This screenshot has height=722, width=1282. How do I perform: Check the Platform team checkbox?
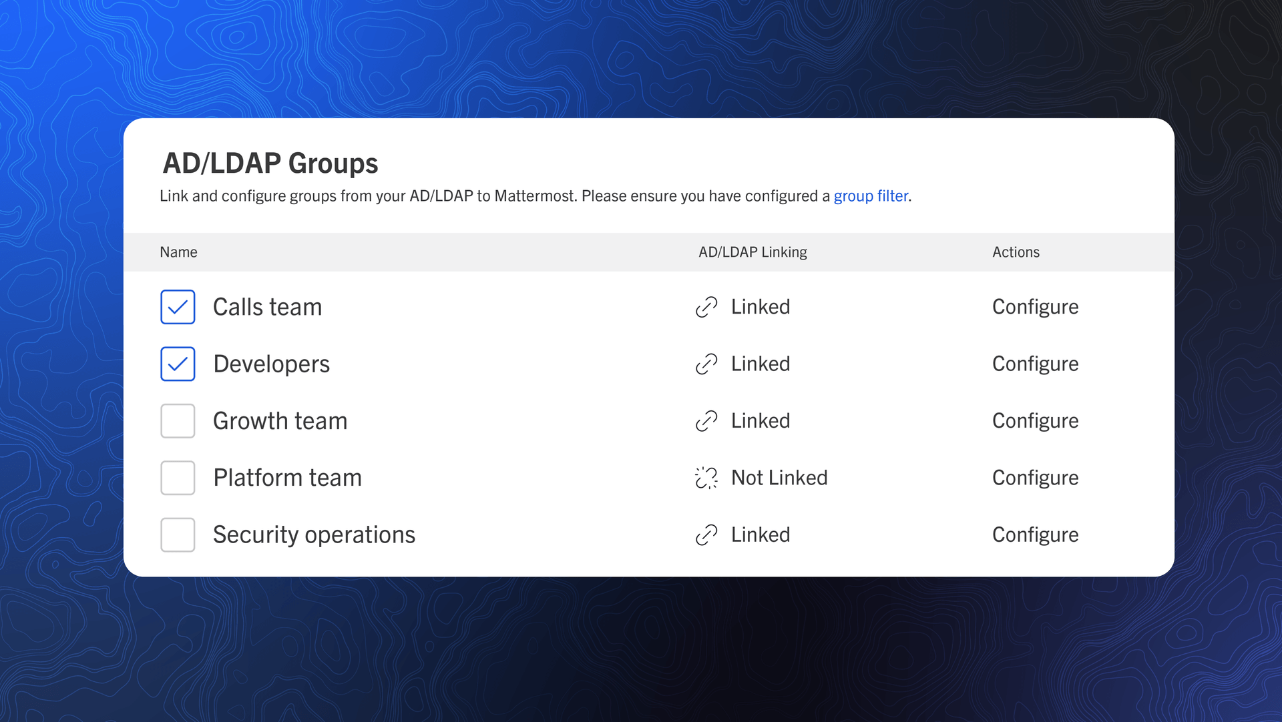point(178,478)
